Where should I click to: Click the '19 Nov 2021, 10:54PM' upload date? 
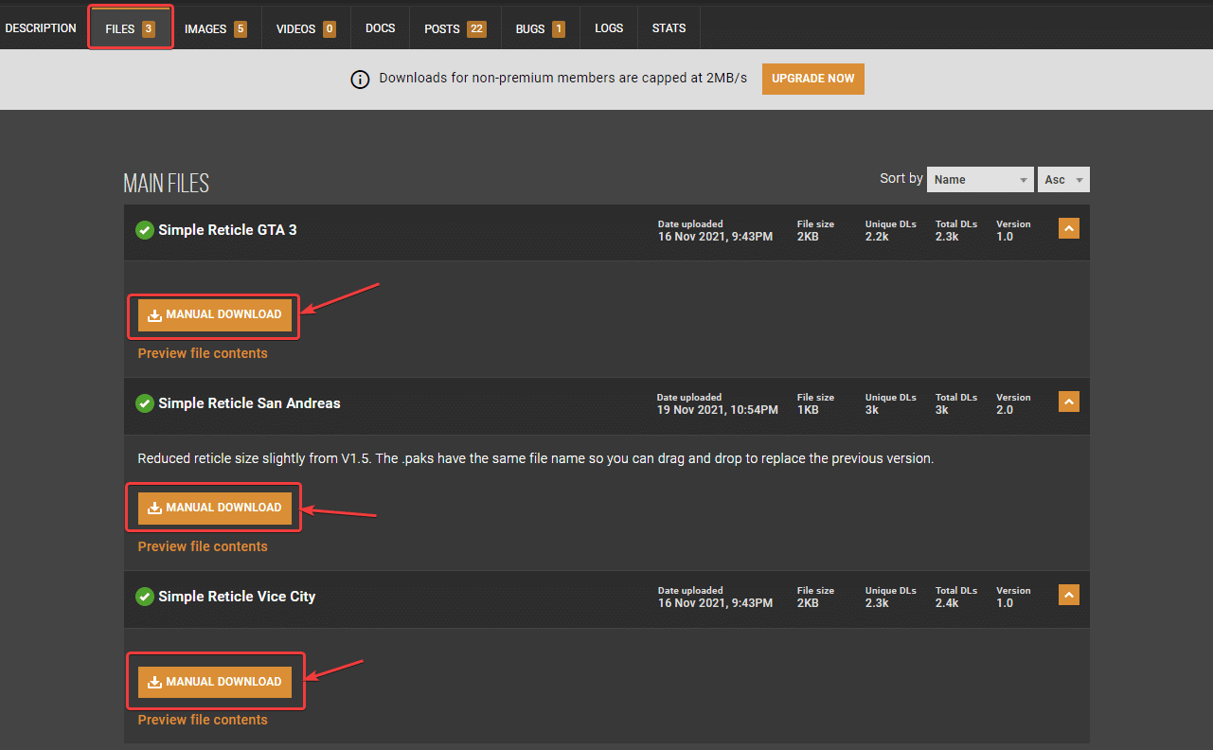[718, 410]
